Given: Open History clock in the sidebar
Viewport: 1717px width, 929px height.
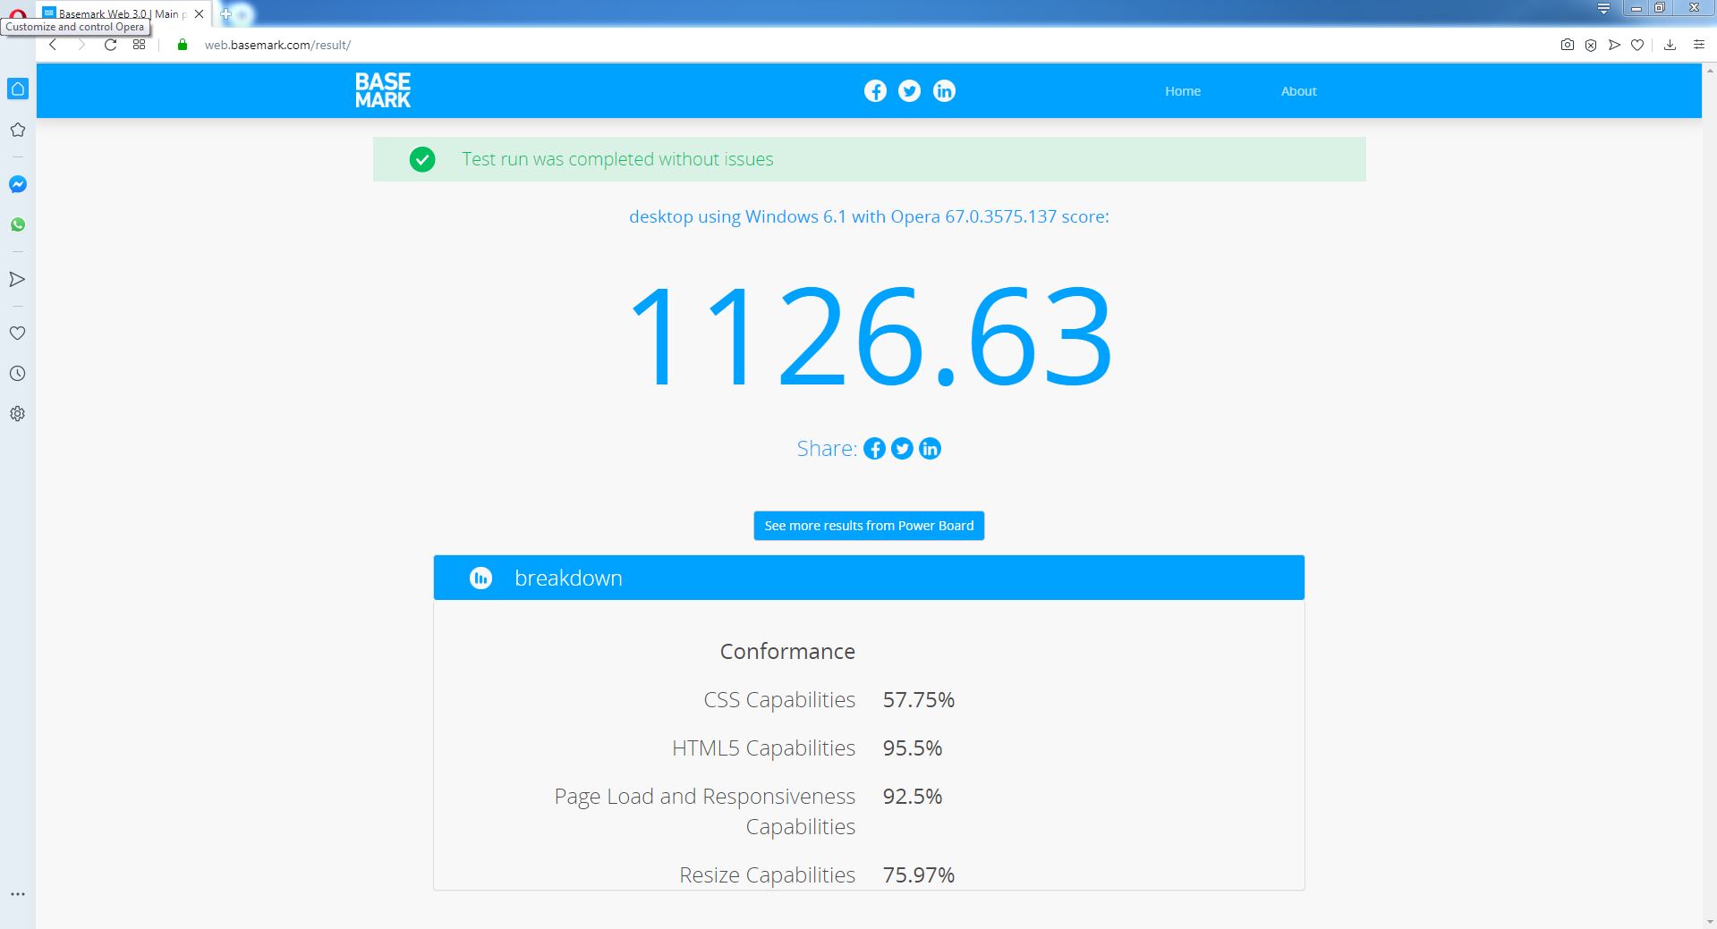Looking at the screenshot, I should [17, 374].
